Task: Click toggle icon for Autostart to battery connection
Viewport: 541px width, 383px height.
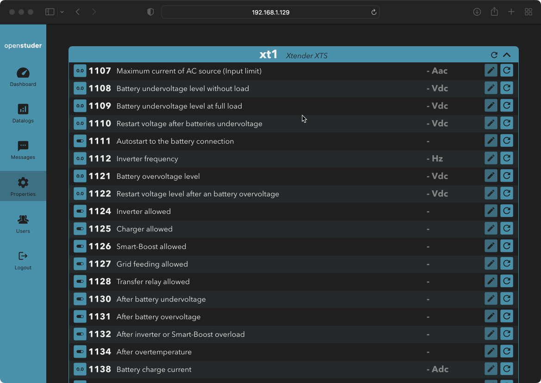Action: [x=80, y=141]
